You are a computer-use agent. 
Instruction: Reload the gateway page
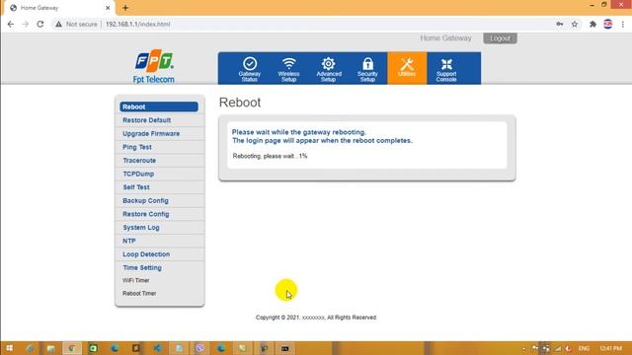click(x=40, y=24)
